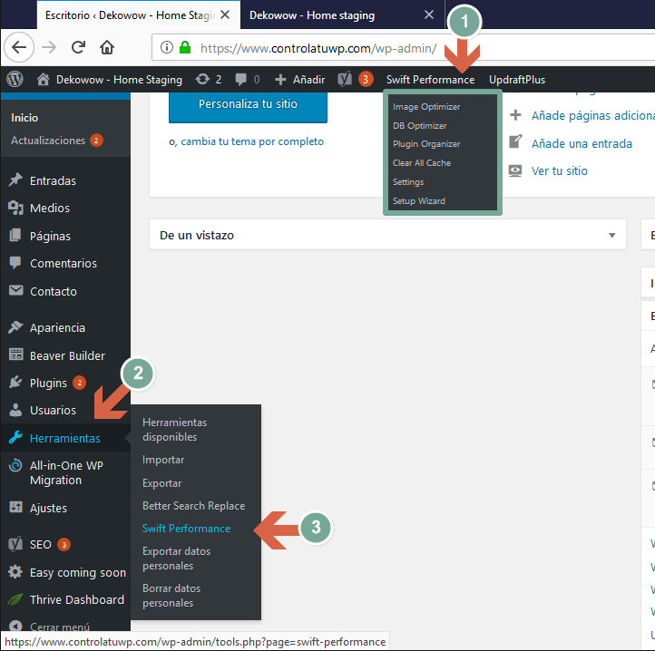Image resolution: width=655 pixels, height=651 pixels.
Task: Close the Escritorio Dekowow tab
Action: click(x=225, y=15)
